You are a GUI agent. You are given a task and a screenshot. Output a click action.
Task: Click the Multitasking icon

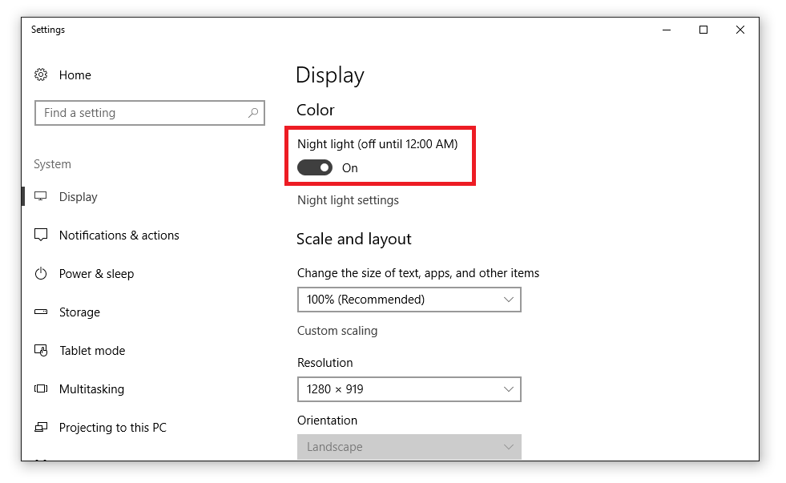[41, 388]
